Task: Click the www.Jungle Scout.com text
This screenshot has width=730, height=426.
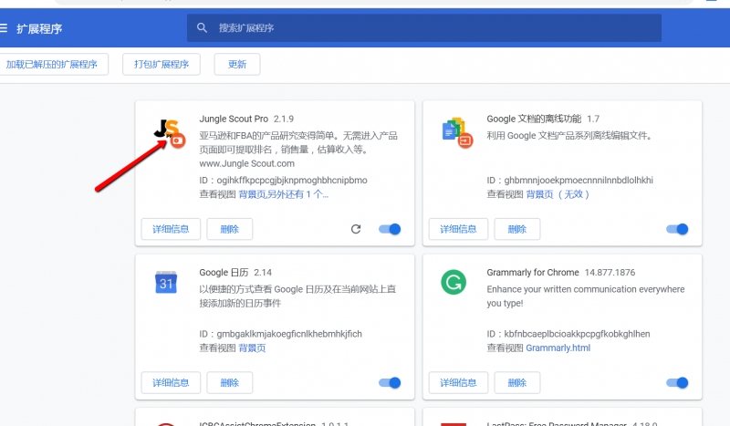Action: point(246,163)
